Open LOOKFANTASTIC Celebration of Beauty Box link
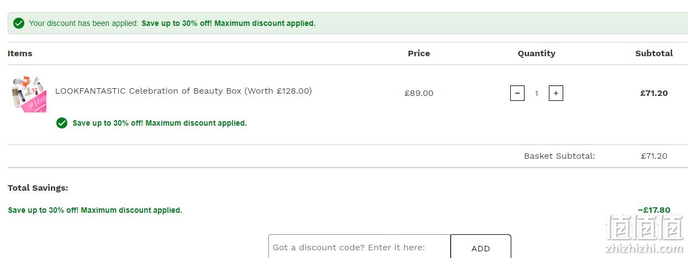 pos(183,91)
